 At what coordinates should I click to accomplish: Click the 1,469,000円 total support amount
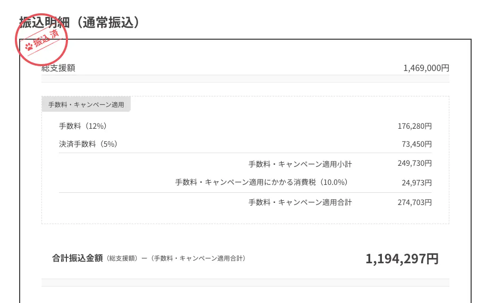(x=426, y=68)
